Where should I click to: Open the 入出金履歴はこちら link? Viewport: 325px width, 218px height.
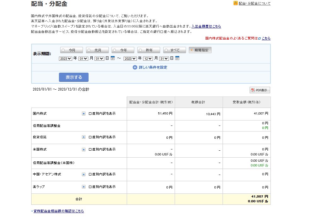click(x=206, y=26)
